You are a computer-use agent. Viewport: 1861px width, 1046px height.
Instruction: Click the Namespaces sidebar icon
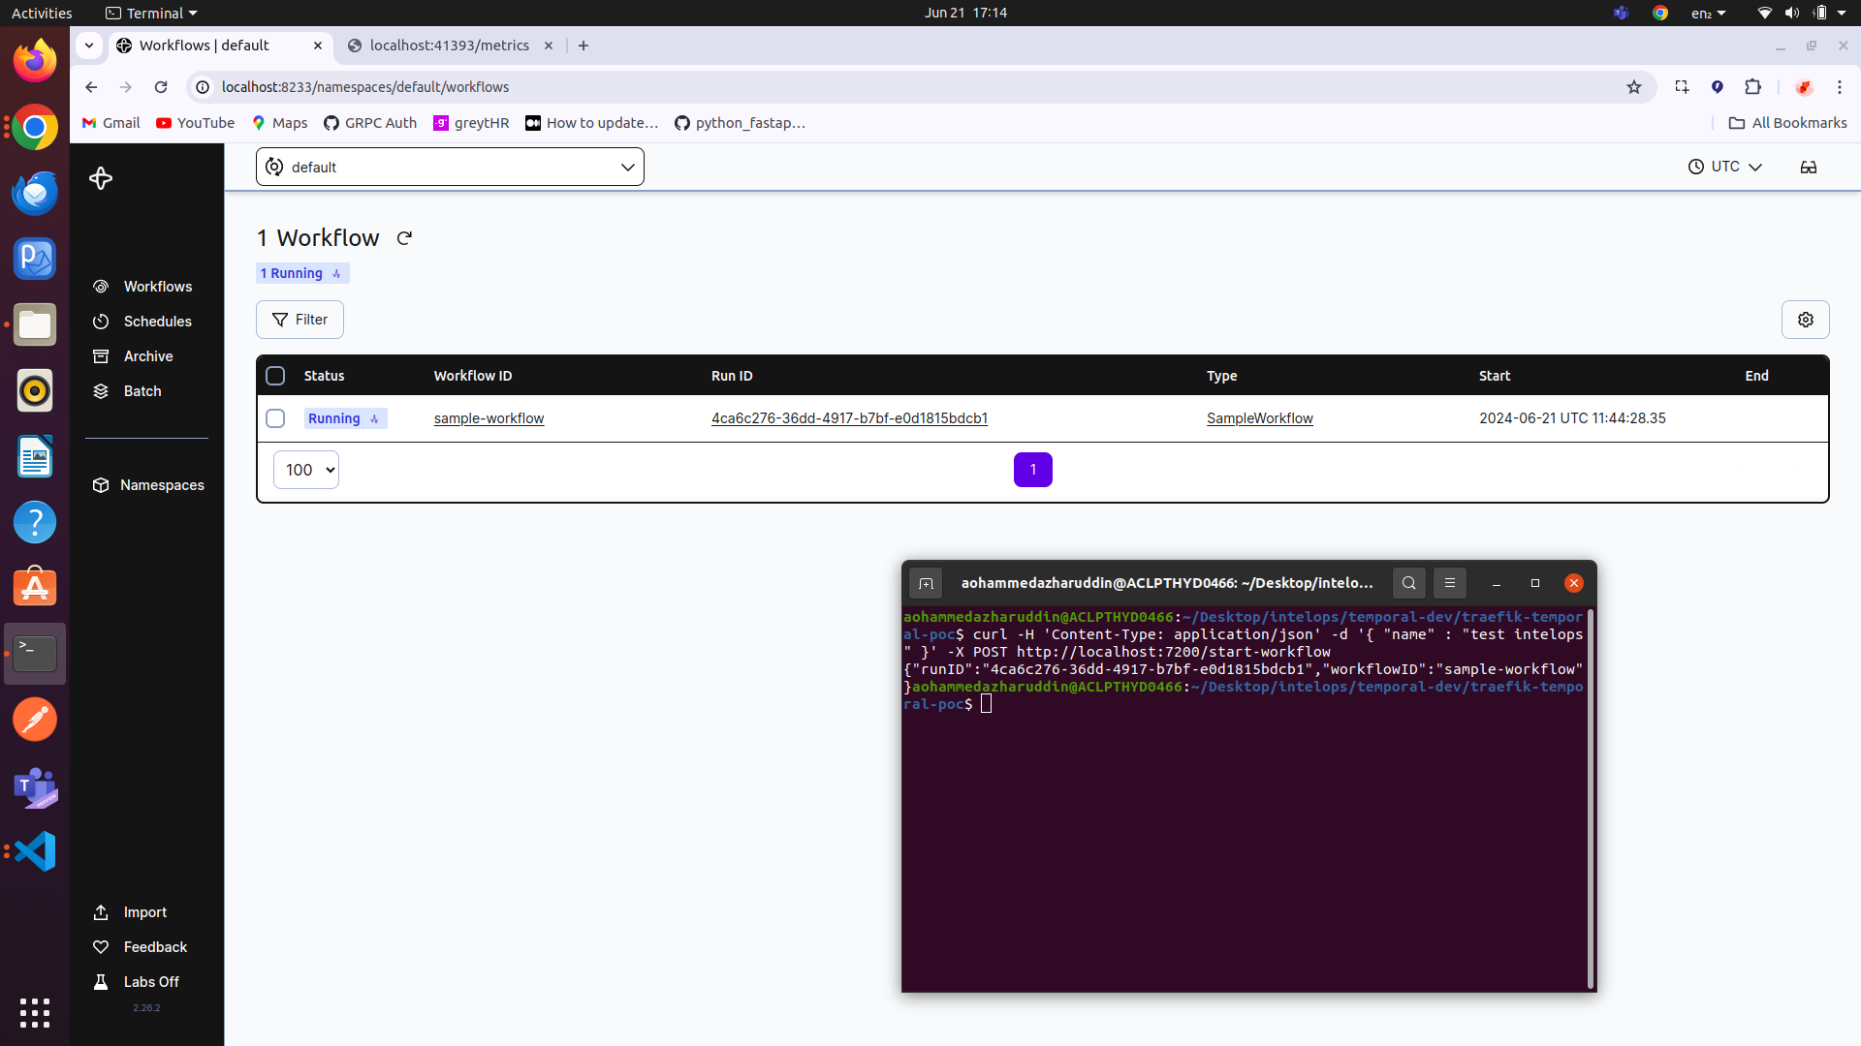coord(100,482)
